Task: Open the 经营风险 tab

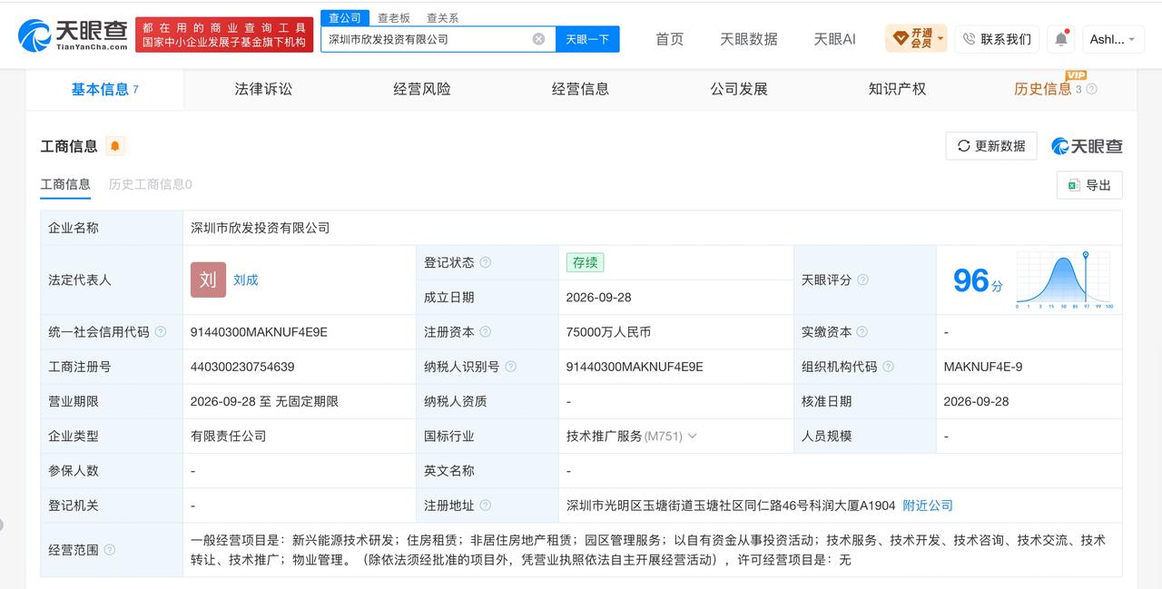Action: tap(422, 89)
